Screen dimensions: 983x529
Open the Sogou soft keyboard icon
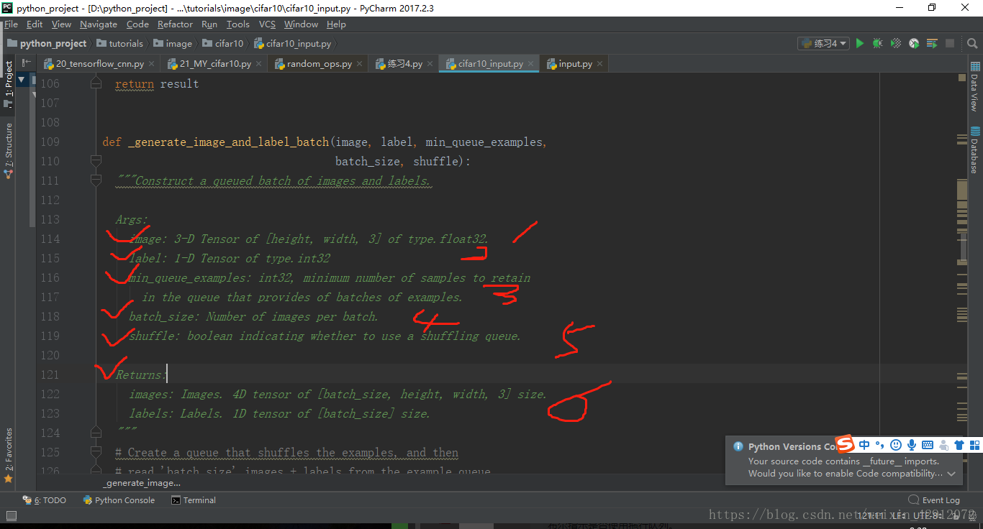[927, 445]
